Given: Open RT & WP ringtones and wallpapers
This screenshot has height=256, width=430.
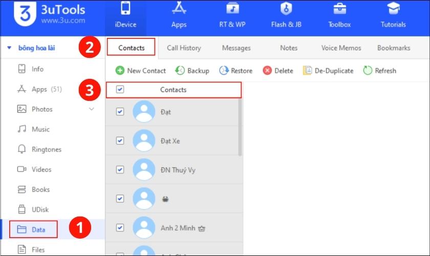Looking at the screenshot, I should click(x=232, y=8).
